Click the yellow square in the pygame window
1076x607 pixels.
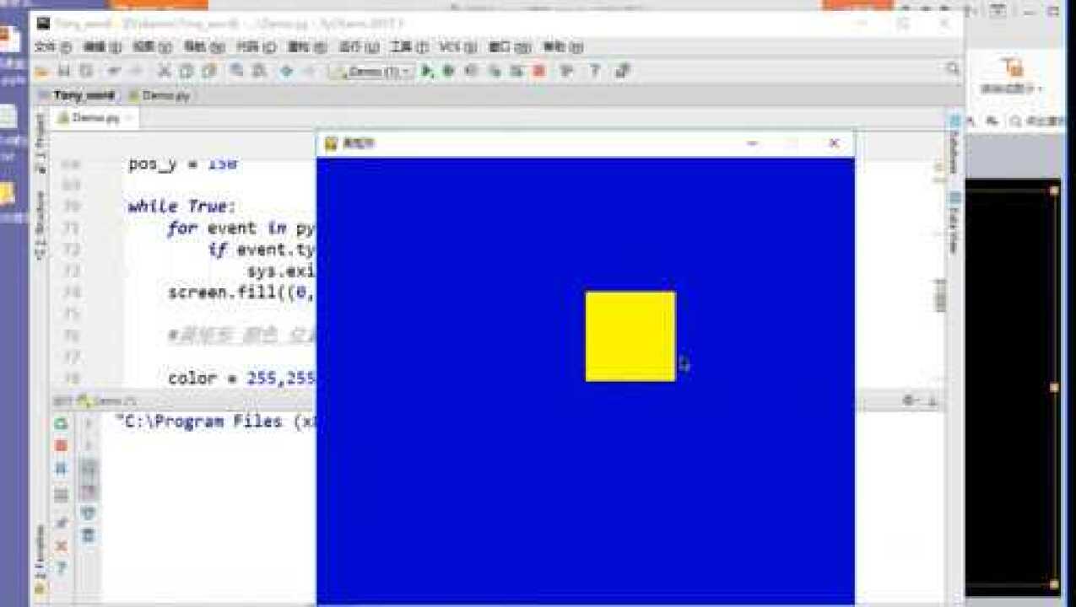click(630, 336)
